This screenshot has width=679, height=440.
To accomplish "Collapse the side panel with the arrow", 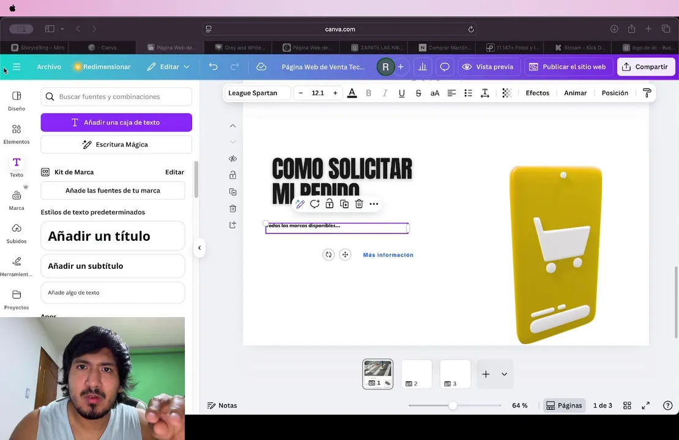I will [x=199, y=248].
